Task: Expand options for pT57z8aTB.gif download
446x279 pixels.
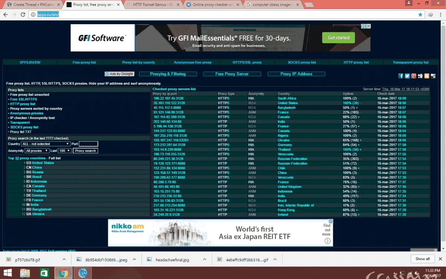Action: click(64, 260)
